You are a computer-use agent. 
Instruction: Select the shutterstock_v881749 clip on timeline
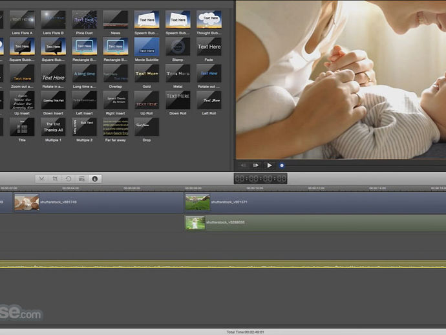(98, 202)
